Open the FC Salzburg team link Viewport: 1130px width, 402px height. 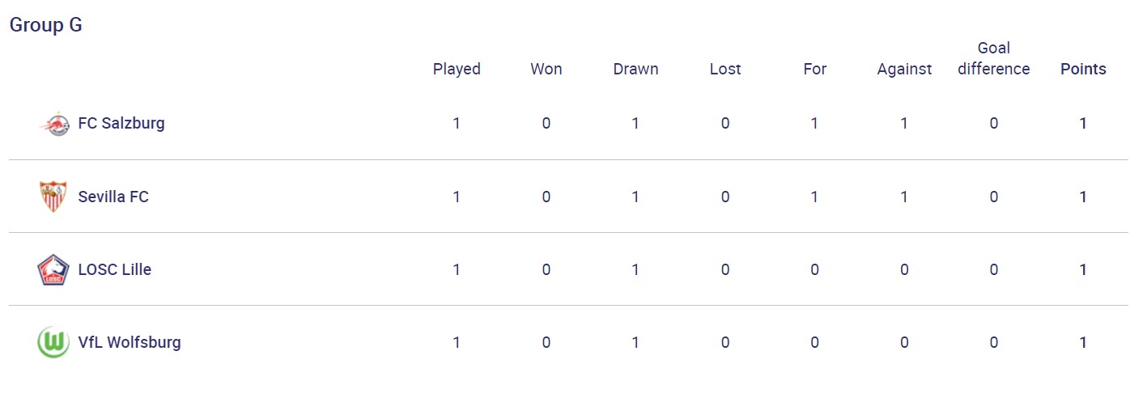tap(121, 124)
